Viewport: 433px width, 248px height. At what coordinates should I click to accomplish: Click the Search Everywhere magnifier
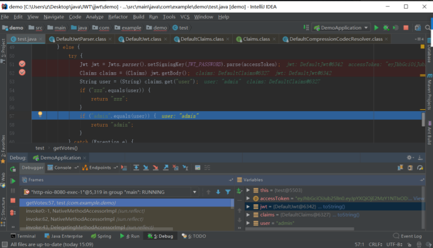pyautogui.click(x=428, y=28)
